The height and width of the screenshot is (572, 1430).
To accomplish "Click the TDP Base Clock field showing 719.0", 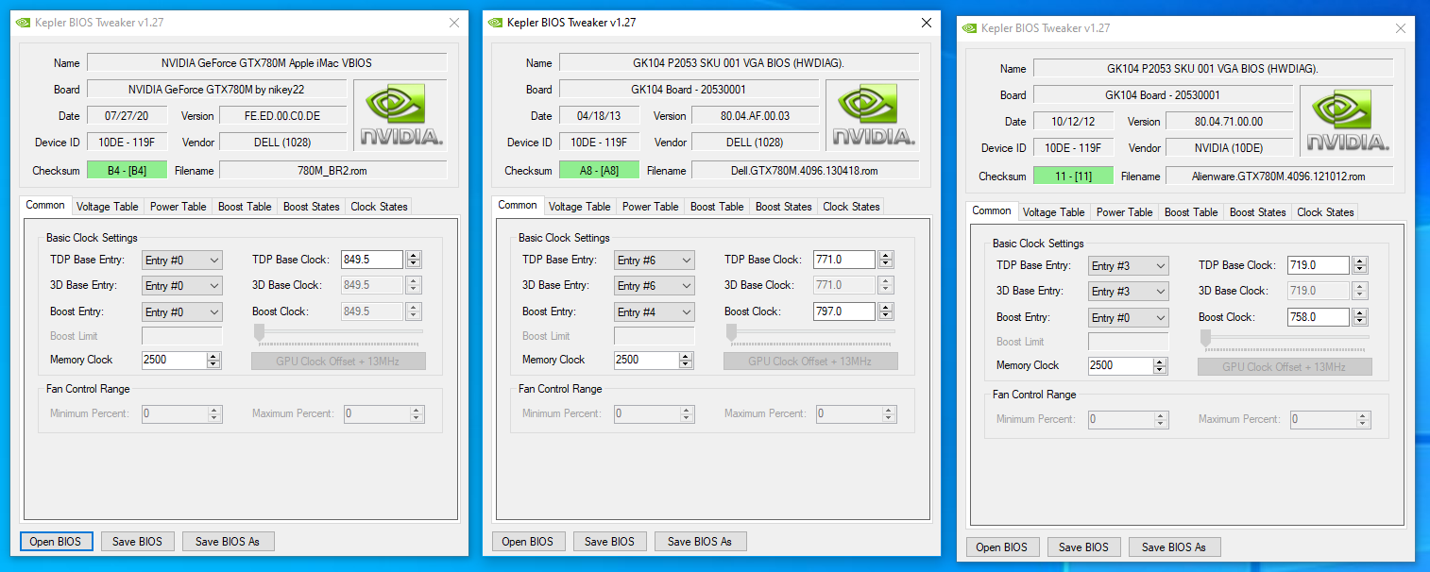I will pos(1319,265).
